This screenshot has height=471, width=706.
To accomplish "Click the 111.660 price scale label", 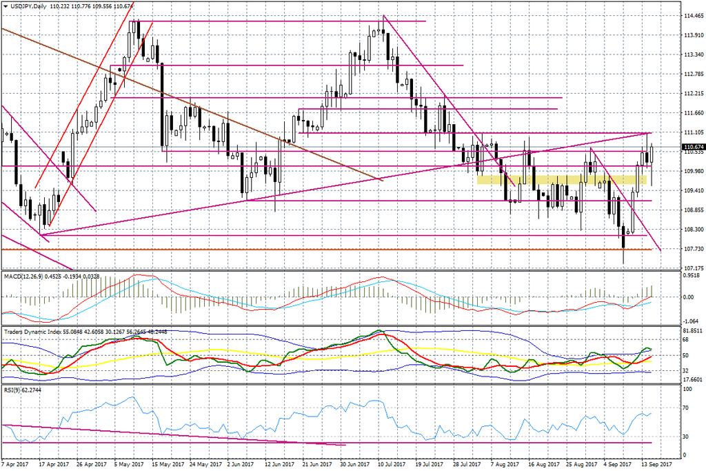I will click(694, 113).
